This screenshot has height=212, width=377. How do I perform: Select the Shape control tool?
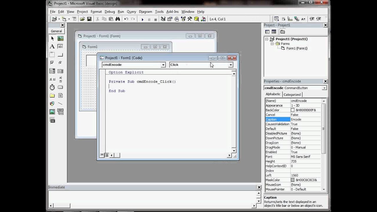tap(52, 104)
